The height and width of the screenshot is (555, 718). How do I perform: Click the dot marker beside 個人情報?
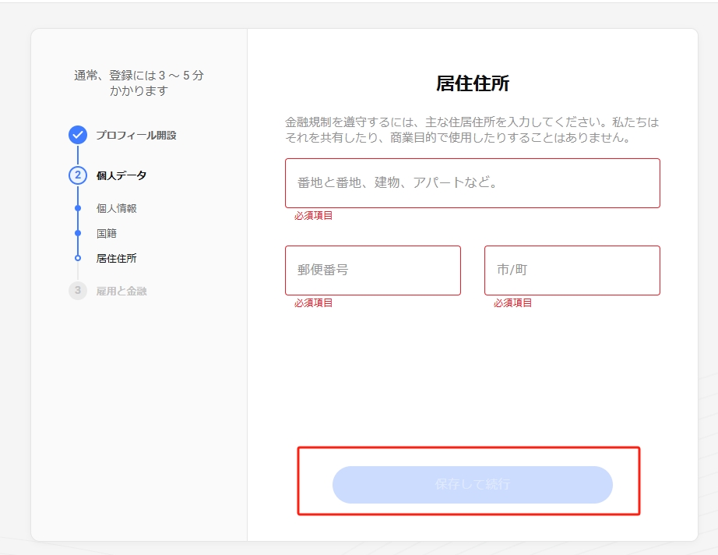click(77, 208)
